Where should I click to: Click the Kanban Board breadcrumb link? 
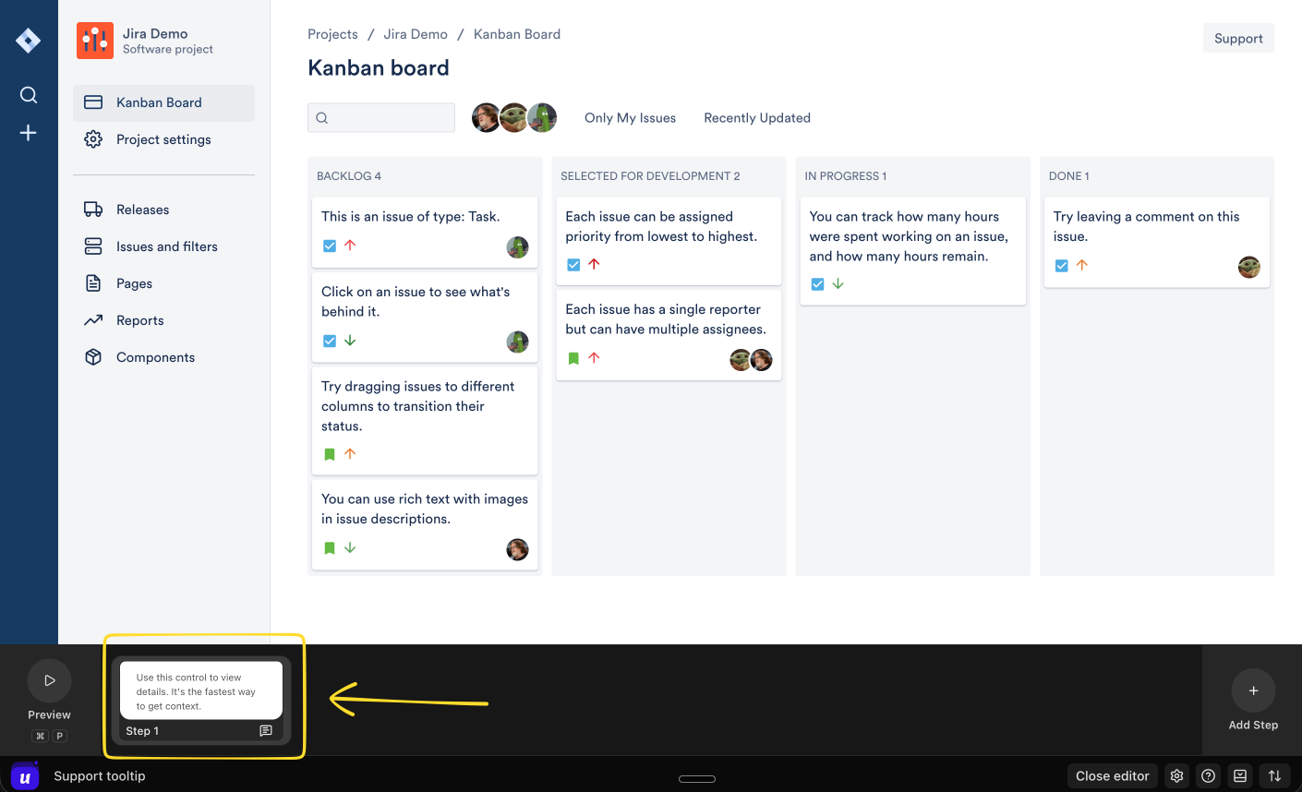517,34
